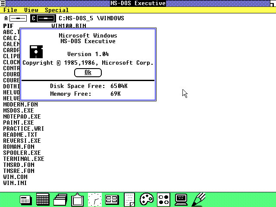Select PAINT.EXE in the file list
276x207 pixels.
(x=19, y=122)
